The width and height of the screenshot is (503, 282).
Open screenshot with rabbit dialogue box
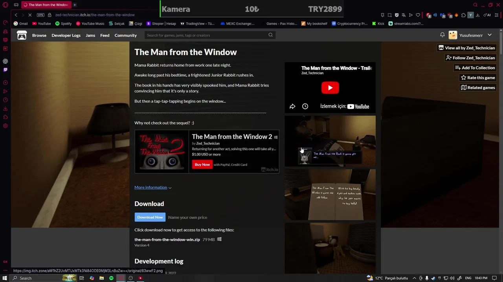(x=330, y=141)
